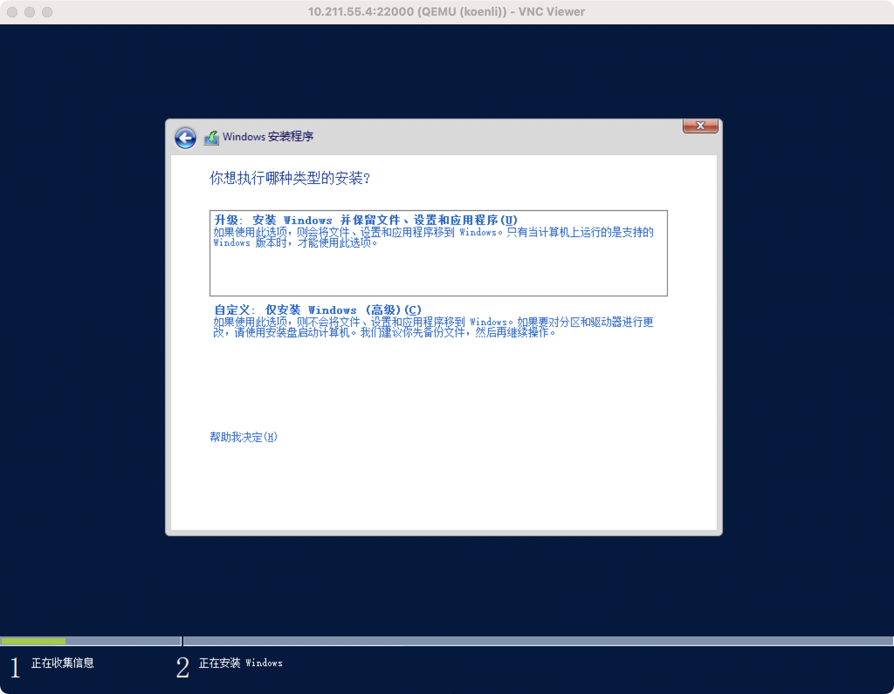Viewport: 894px width, 694px height.
Task: Click the Windows Setup installer icon
Action: point(211,138)
